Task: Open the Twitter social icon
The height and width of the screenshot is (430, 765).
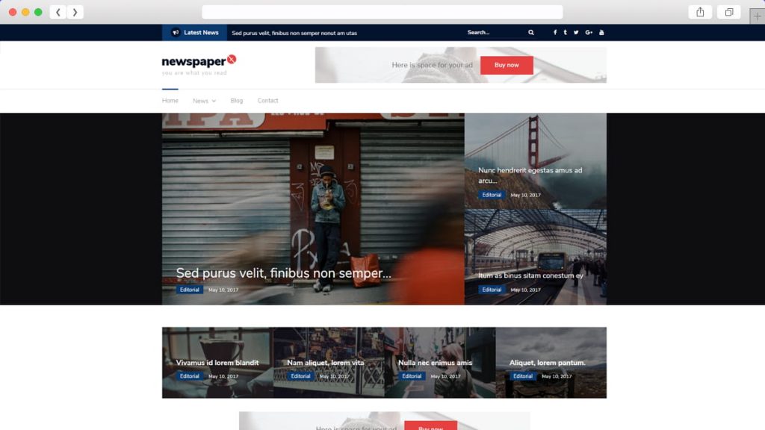Action: [x=576, y=33]
